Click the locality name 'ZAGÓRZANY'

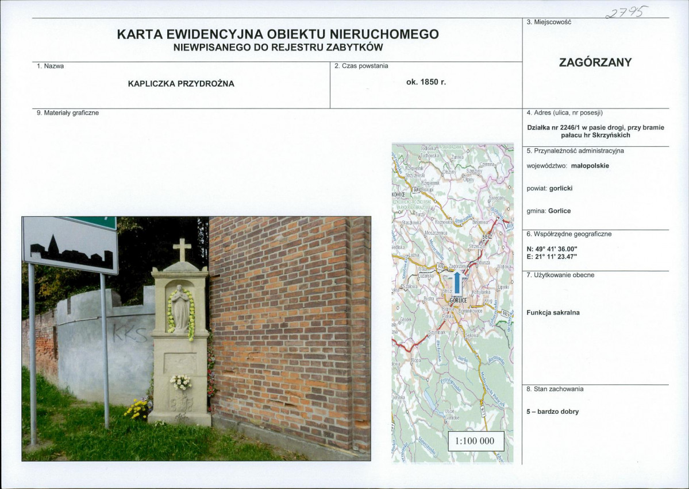point(595,63)
